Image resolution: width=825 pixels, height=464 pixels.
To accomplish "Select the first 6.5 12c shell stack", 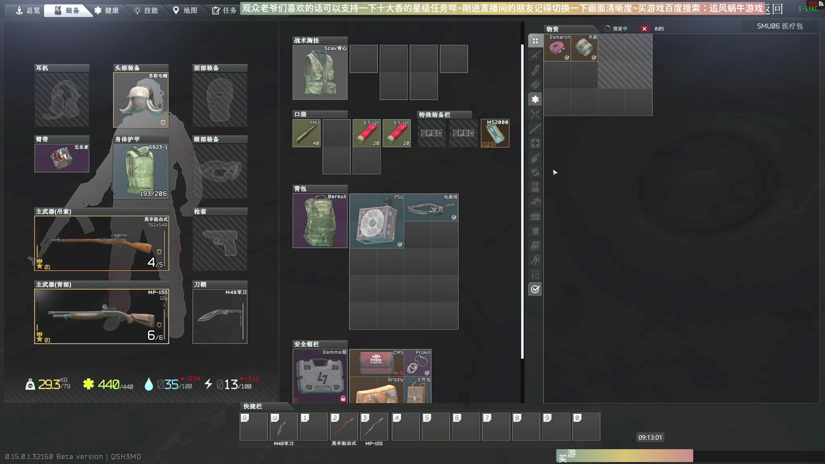I will pyautogui.click(x=367, y=133).
